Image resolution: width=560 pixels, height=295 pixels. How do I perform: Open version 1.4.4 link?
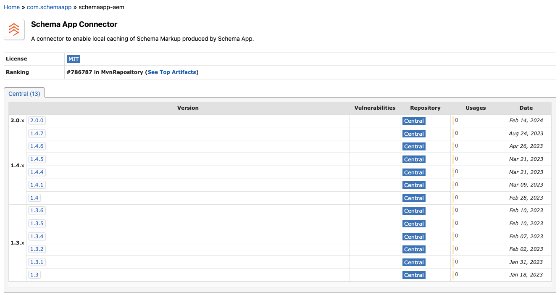pyautogui.click(x=37, y=172)
